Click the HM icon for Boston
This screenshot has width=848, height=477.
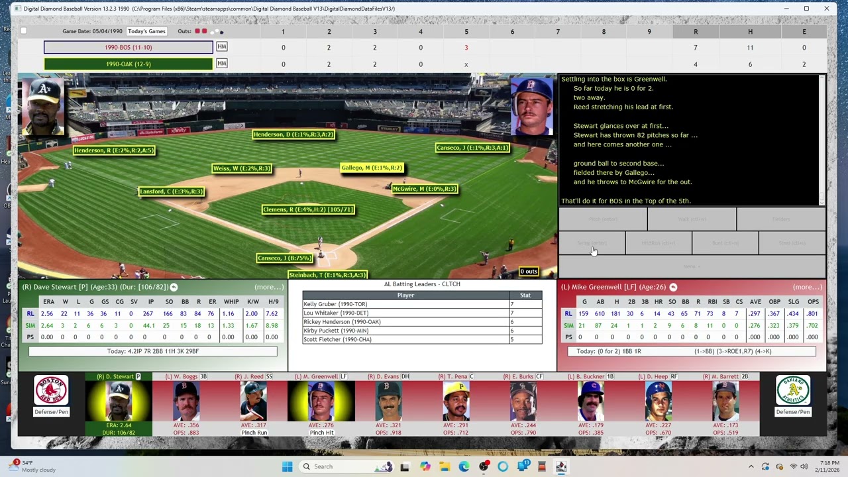[x=222, y=47]
